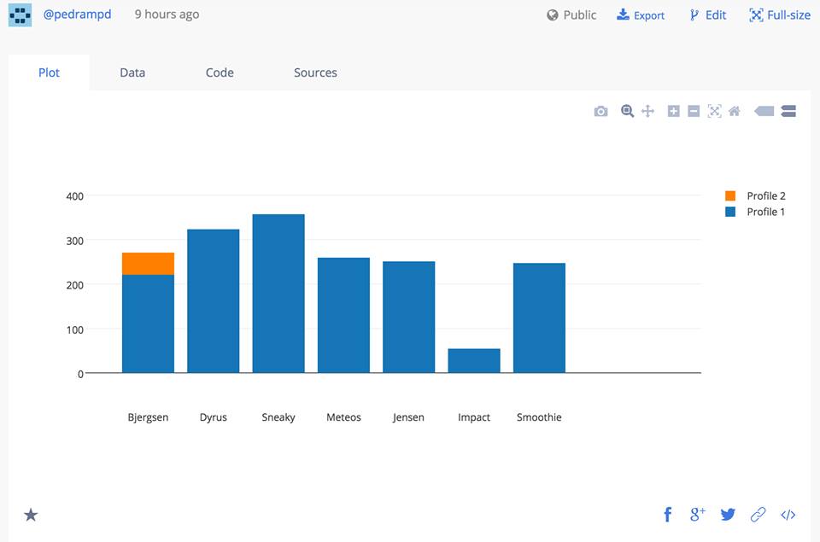
Task: Switch to the Code tab
Action: [x=220, y=73]
